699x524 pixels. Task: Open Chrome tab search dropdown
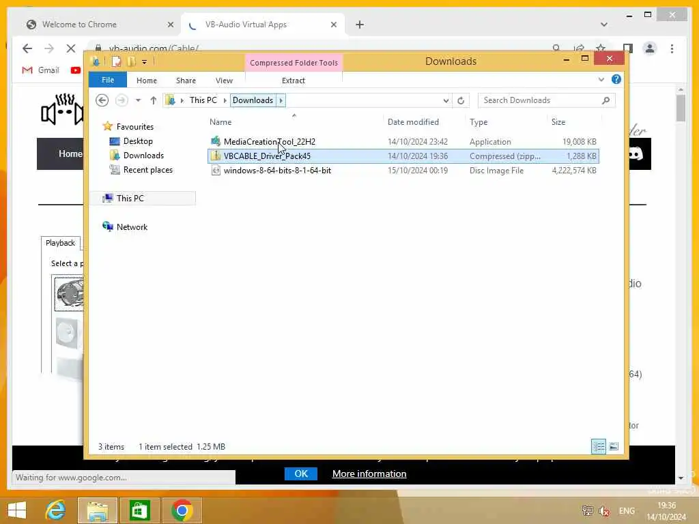pyautogui.click(x=603, y=25)
